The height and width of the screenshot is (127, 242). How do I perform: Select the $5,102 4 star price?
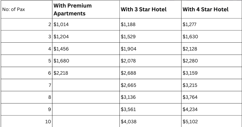click(190, 121)
